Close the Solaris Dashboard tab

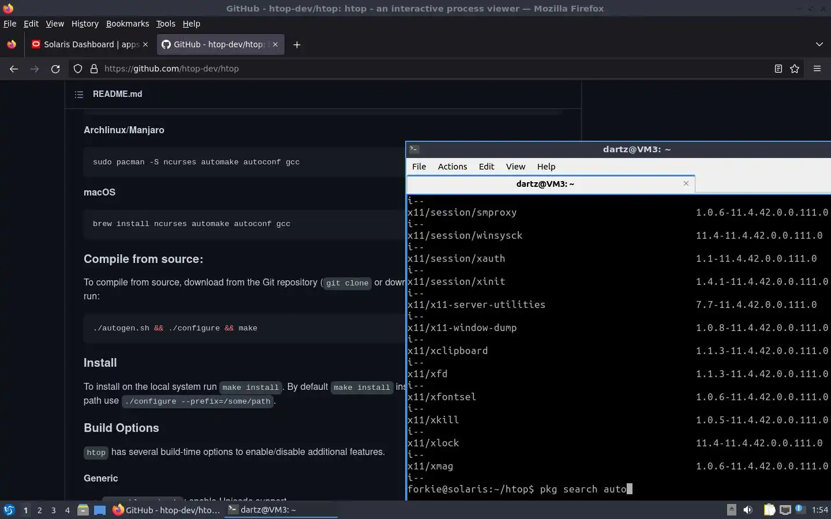(145, 44)
